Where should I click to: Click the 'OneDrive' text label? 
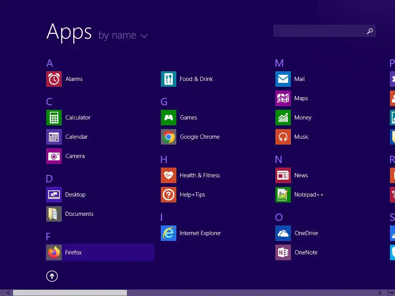(306, 233)
